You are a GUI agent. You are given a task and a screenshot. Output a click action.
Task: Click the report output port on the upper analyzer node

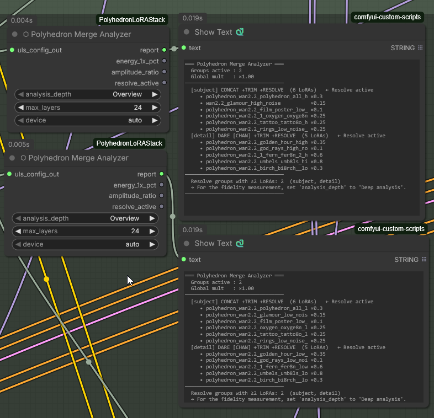coord(164,50)
